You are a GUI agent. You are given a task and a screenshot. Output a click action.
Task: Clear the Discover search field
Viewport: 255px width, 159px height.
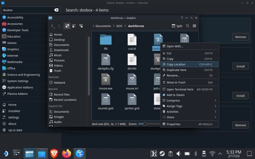tap(56, 10)
